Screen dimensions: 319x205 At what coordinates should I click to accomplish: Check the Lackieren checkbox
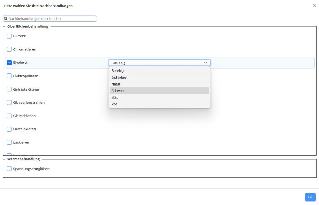point(9,142)
